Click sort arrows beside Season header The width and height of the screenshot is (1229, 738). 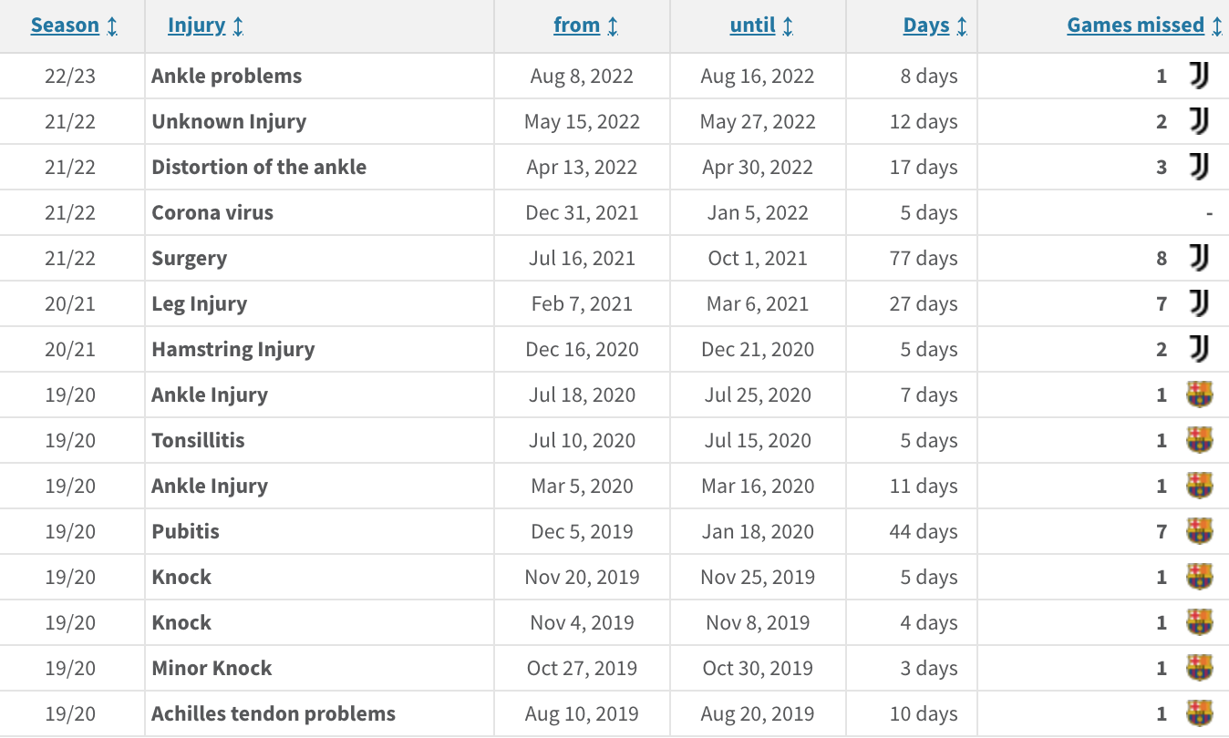pyautogui.click(x=111, y=26)
